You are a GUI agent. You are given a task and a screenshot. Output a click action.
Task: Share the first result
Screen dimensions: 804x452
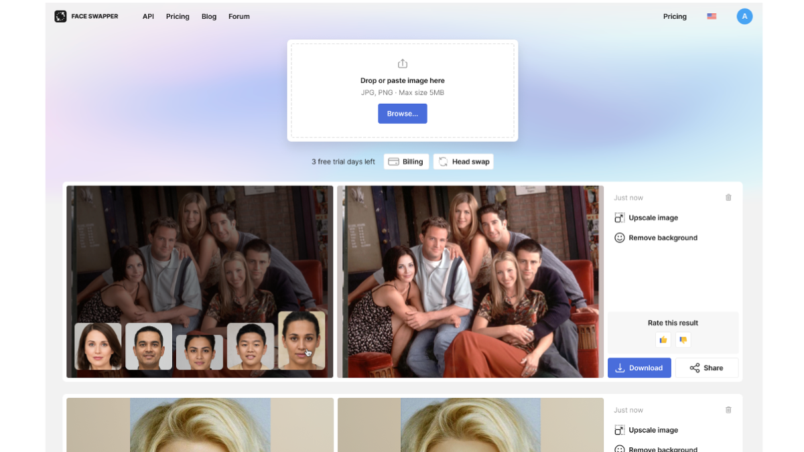(707, 368)
